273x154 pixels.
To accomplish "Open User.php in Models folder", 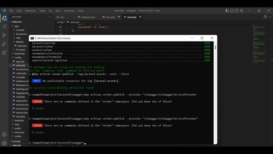I will [x=22, y=46].
